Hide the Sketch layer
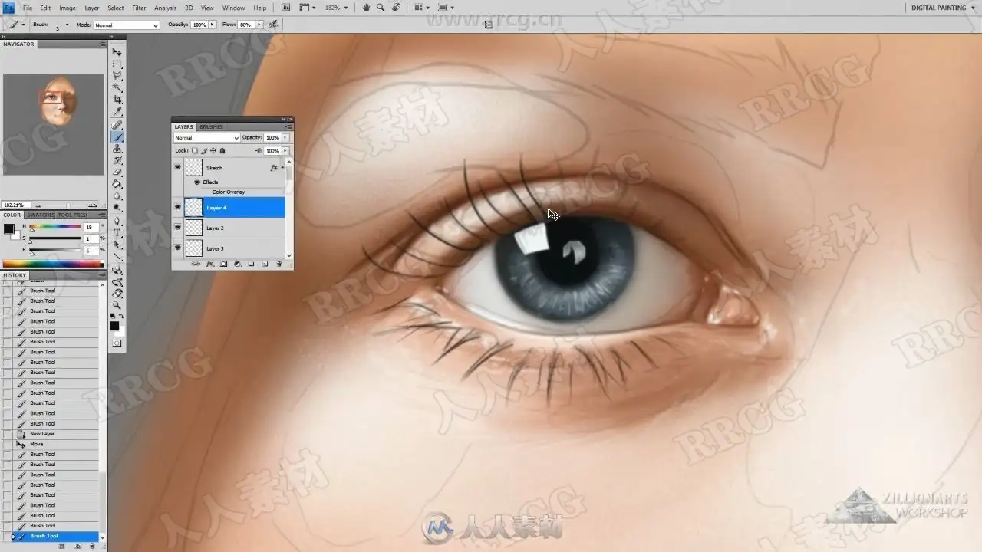Image resolution: width=982 pixels, height=552 pixels. [178, 167]
